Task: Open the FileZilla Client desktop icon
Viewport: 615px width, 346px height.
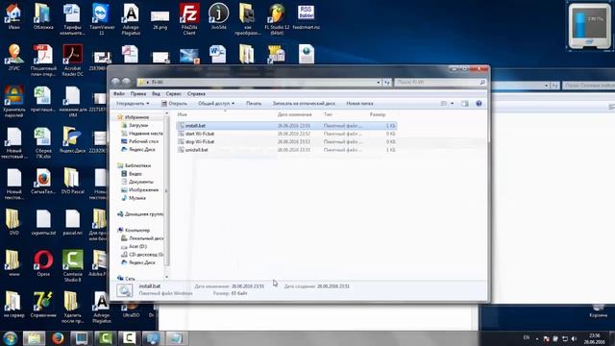Action: coord(189,19)
